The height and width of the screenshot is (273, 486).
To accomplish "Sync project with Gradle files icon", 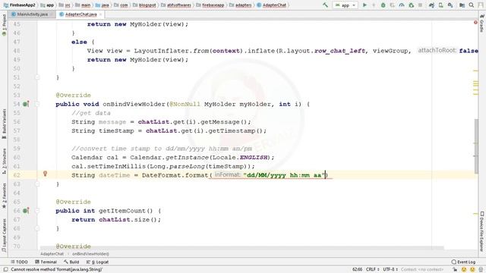I will tap(431, 5).
